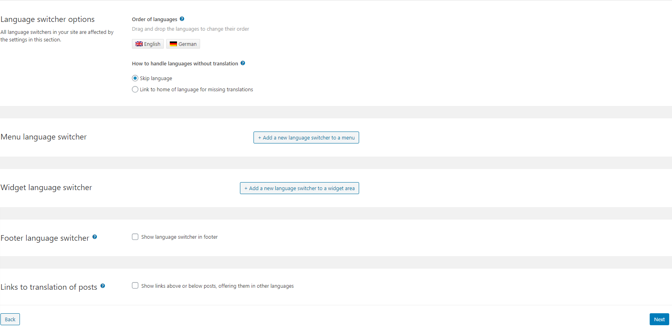Click 'Link to home of language' label text
This screenshot has height=328, width=672.
196,90
